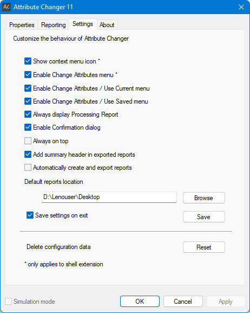Click the 'Delete configuration data' label
Image resolution: width=250 pixels, height=313 pixels.
(x=58, y=247)
